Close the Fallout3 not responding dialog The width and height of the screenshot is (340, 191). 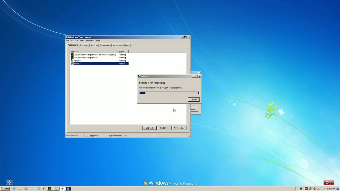click(199, 76)
